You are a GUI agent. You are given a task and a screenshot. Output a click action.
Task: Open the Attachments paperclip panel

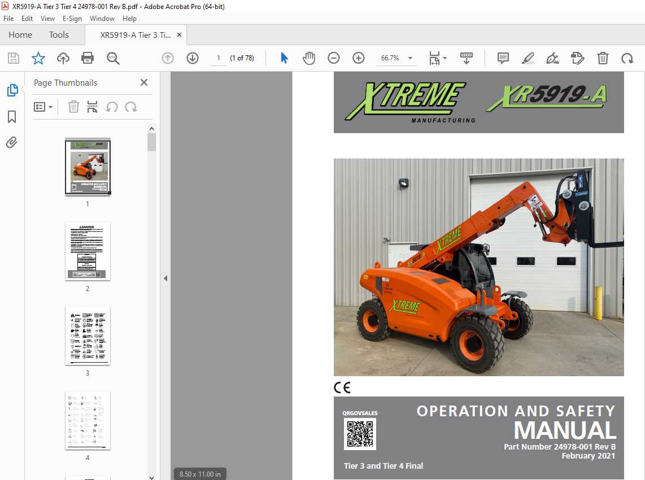click(12, 143)
